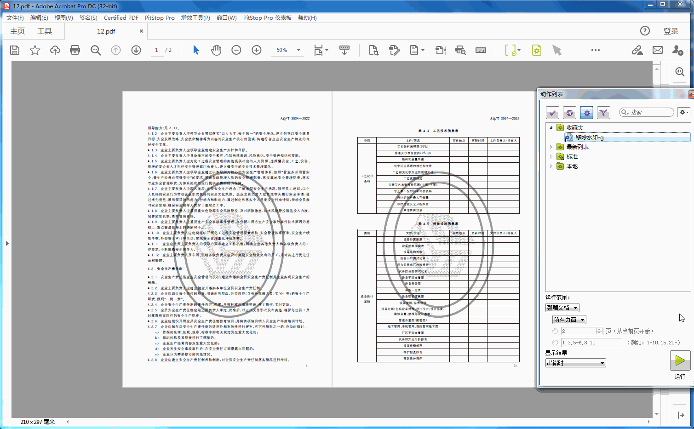This screenshot has width=694, height=429.
Task: Bookmark the file with the star icon
Action: (x=35, y=50)
